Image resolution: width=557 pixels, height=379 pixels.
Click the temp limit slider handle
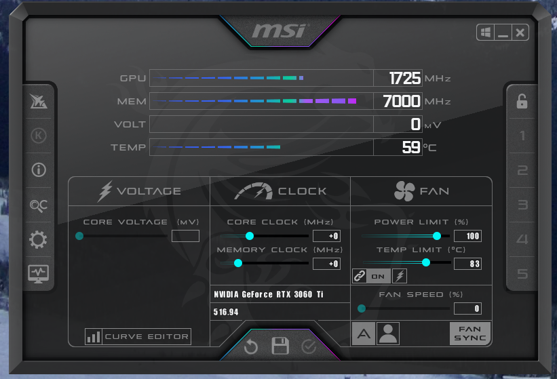click(426, 262)
